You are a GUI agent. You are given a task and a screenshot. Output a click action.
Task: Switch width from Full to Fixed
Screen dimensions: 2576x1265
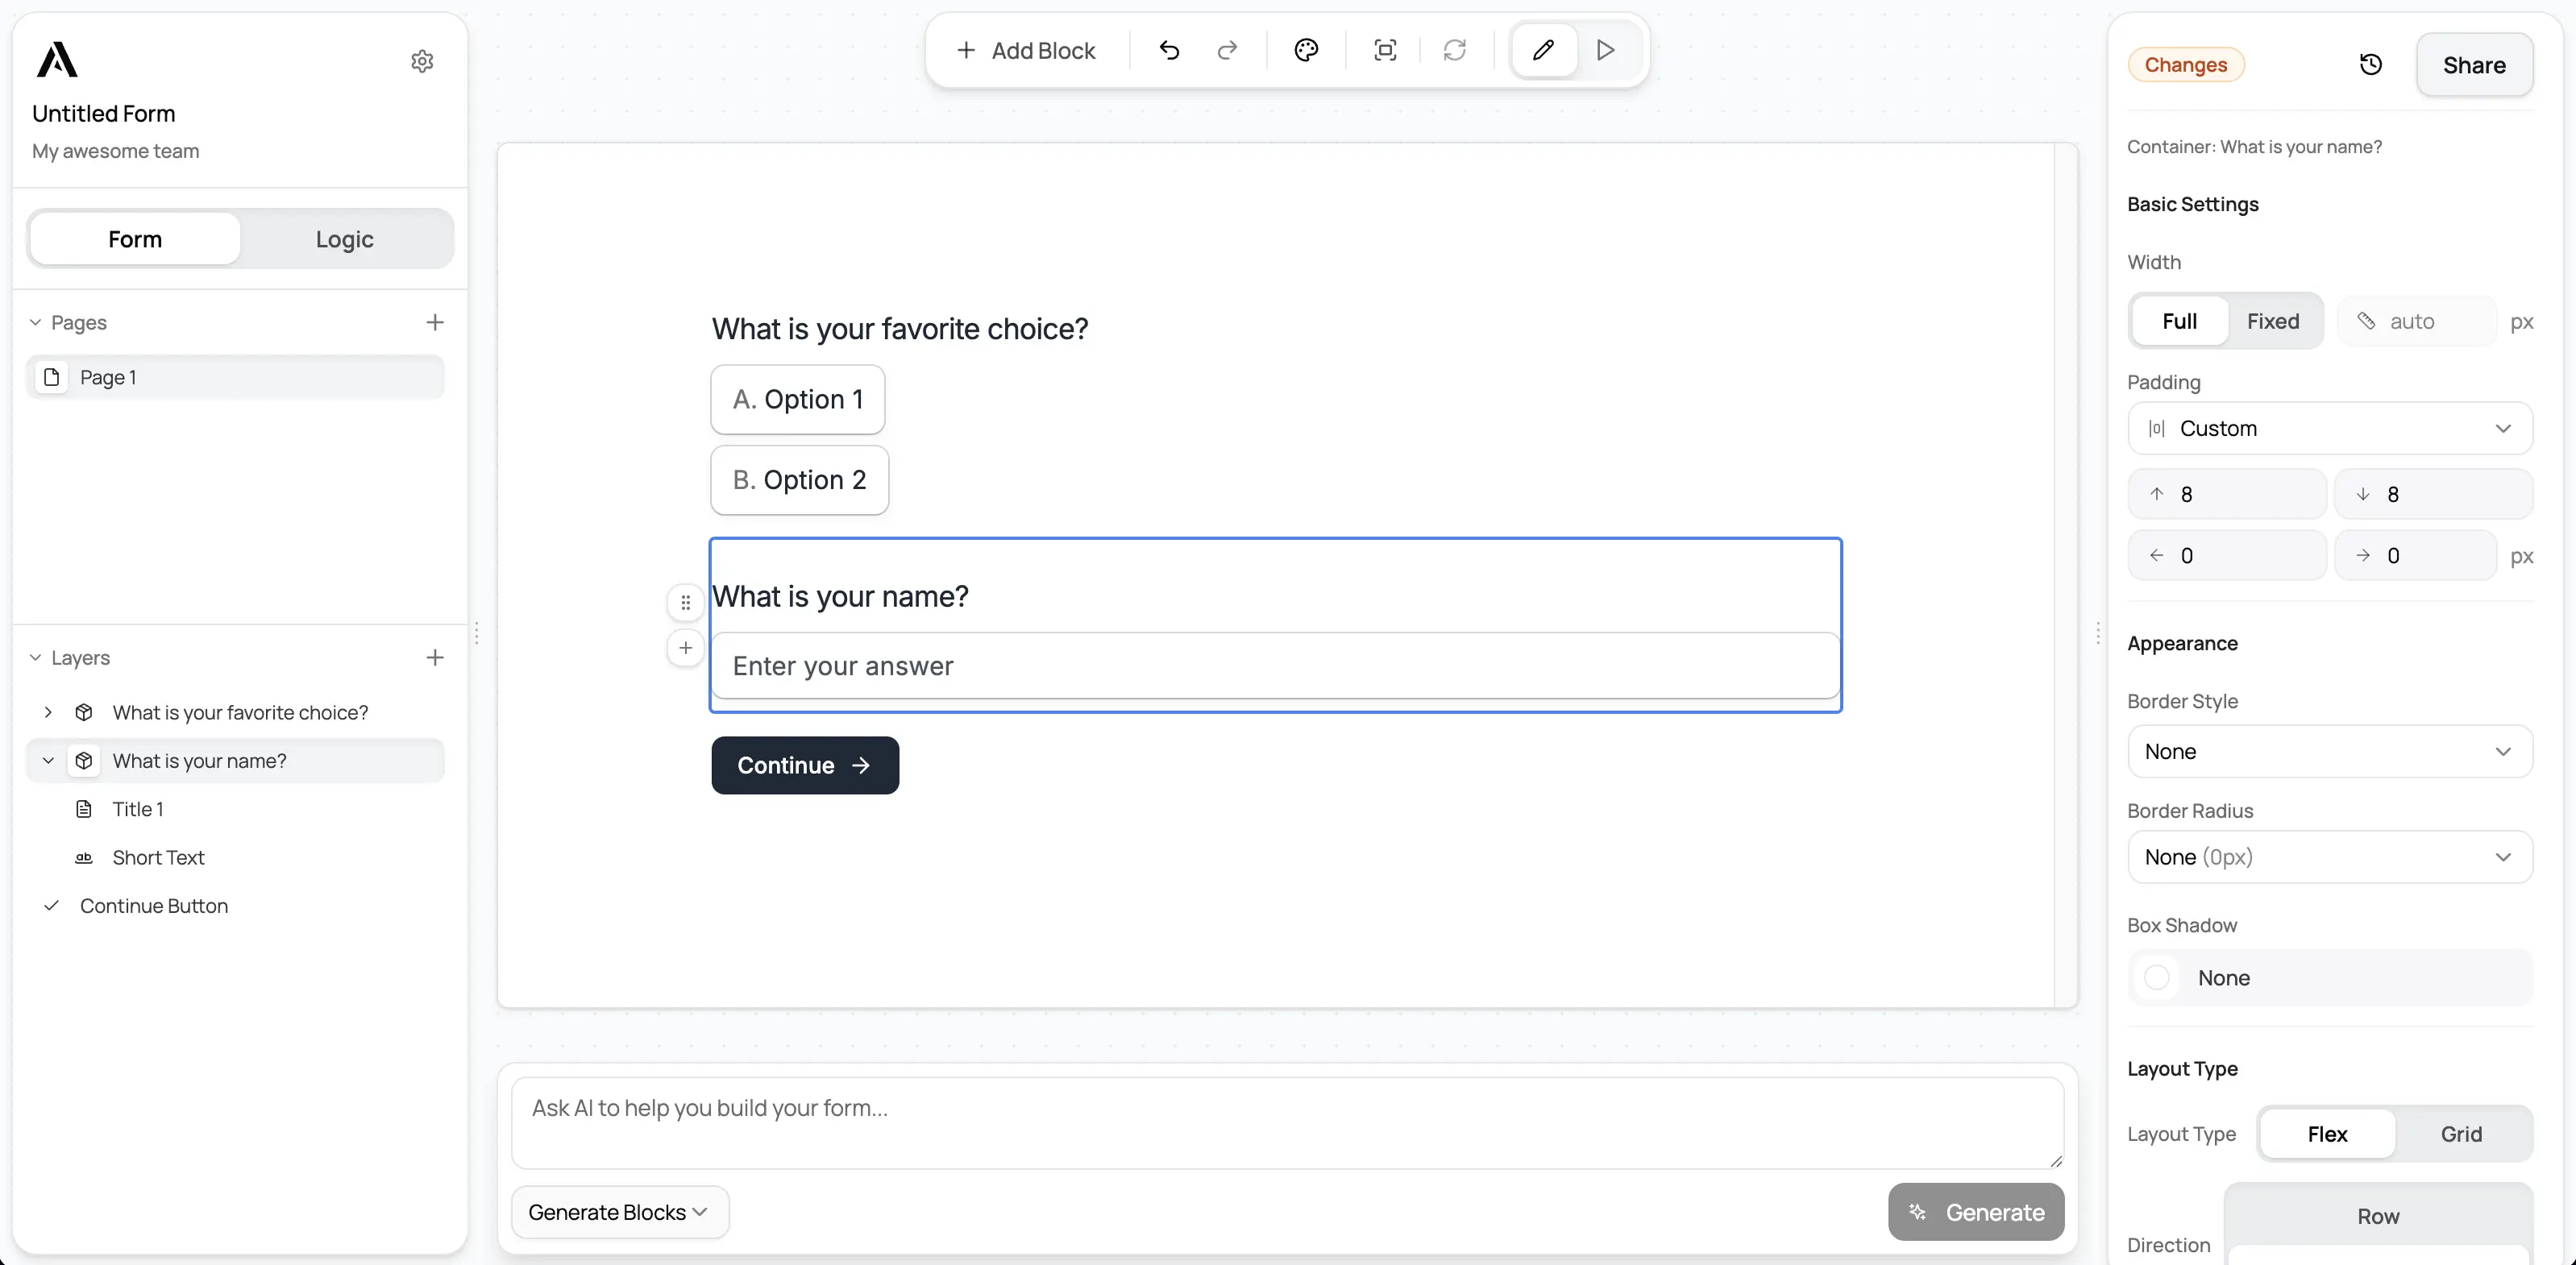pyautogui.click(x=2272, y=321)
